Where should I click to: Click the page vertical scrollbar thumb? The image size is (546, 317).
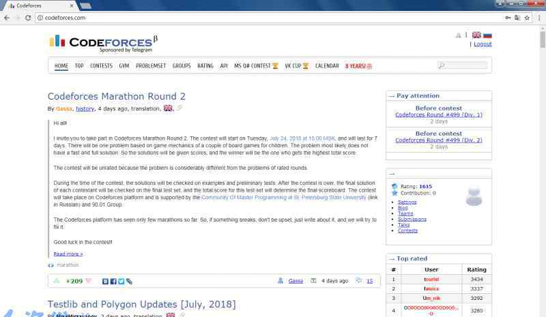pos(543,40)
